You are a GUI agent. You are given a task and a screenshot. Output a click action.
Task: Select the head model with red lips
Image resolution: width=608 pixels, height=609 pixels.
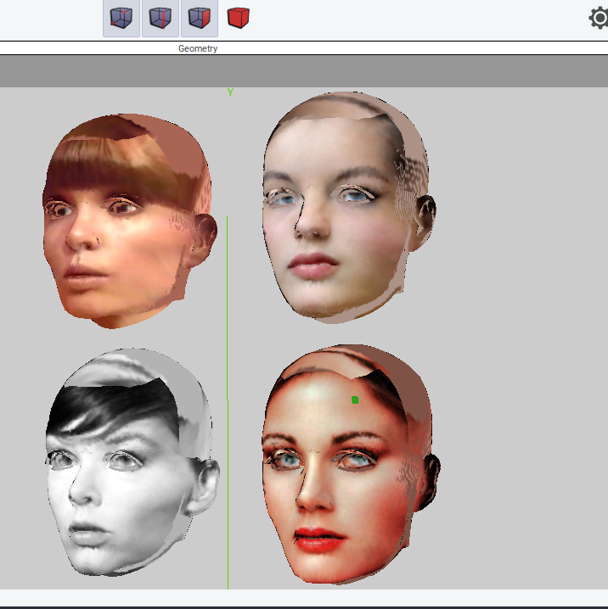point(351,464)
